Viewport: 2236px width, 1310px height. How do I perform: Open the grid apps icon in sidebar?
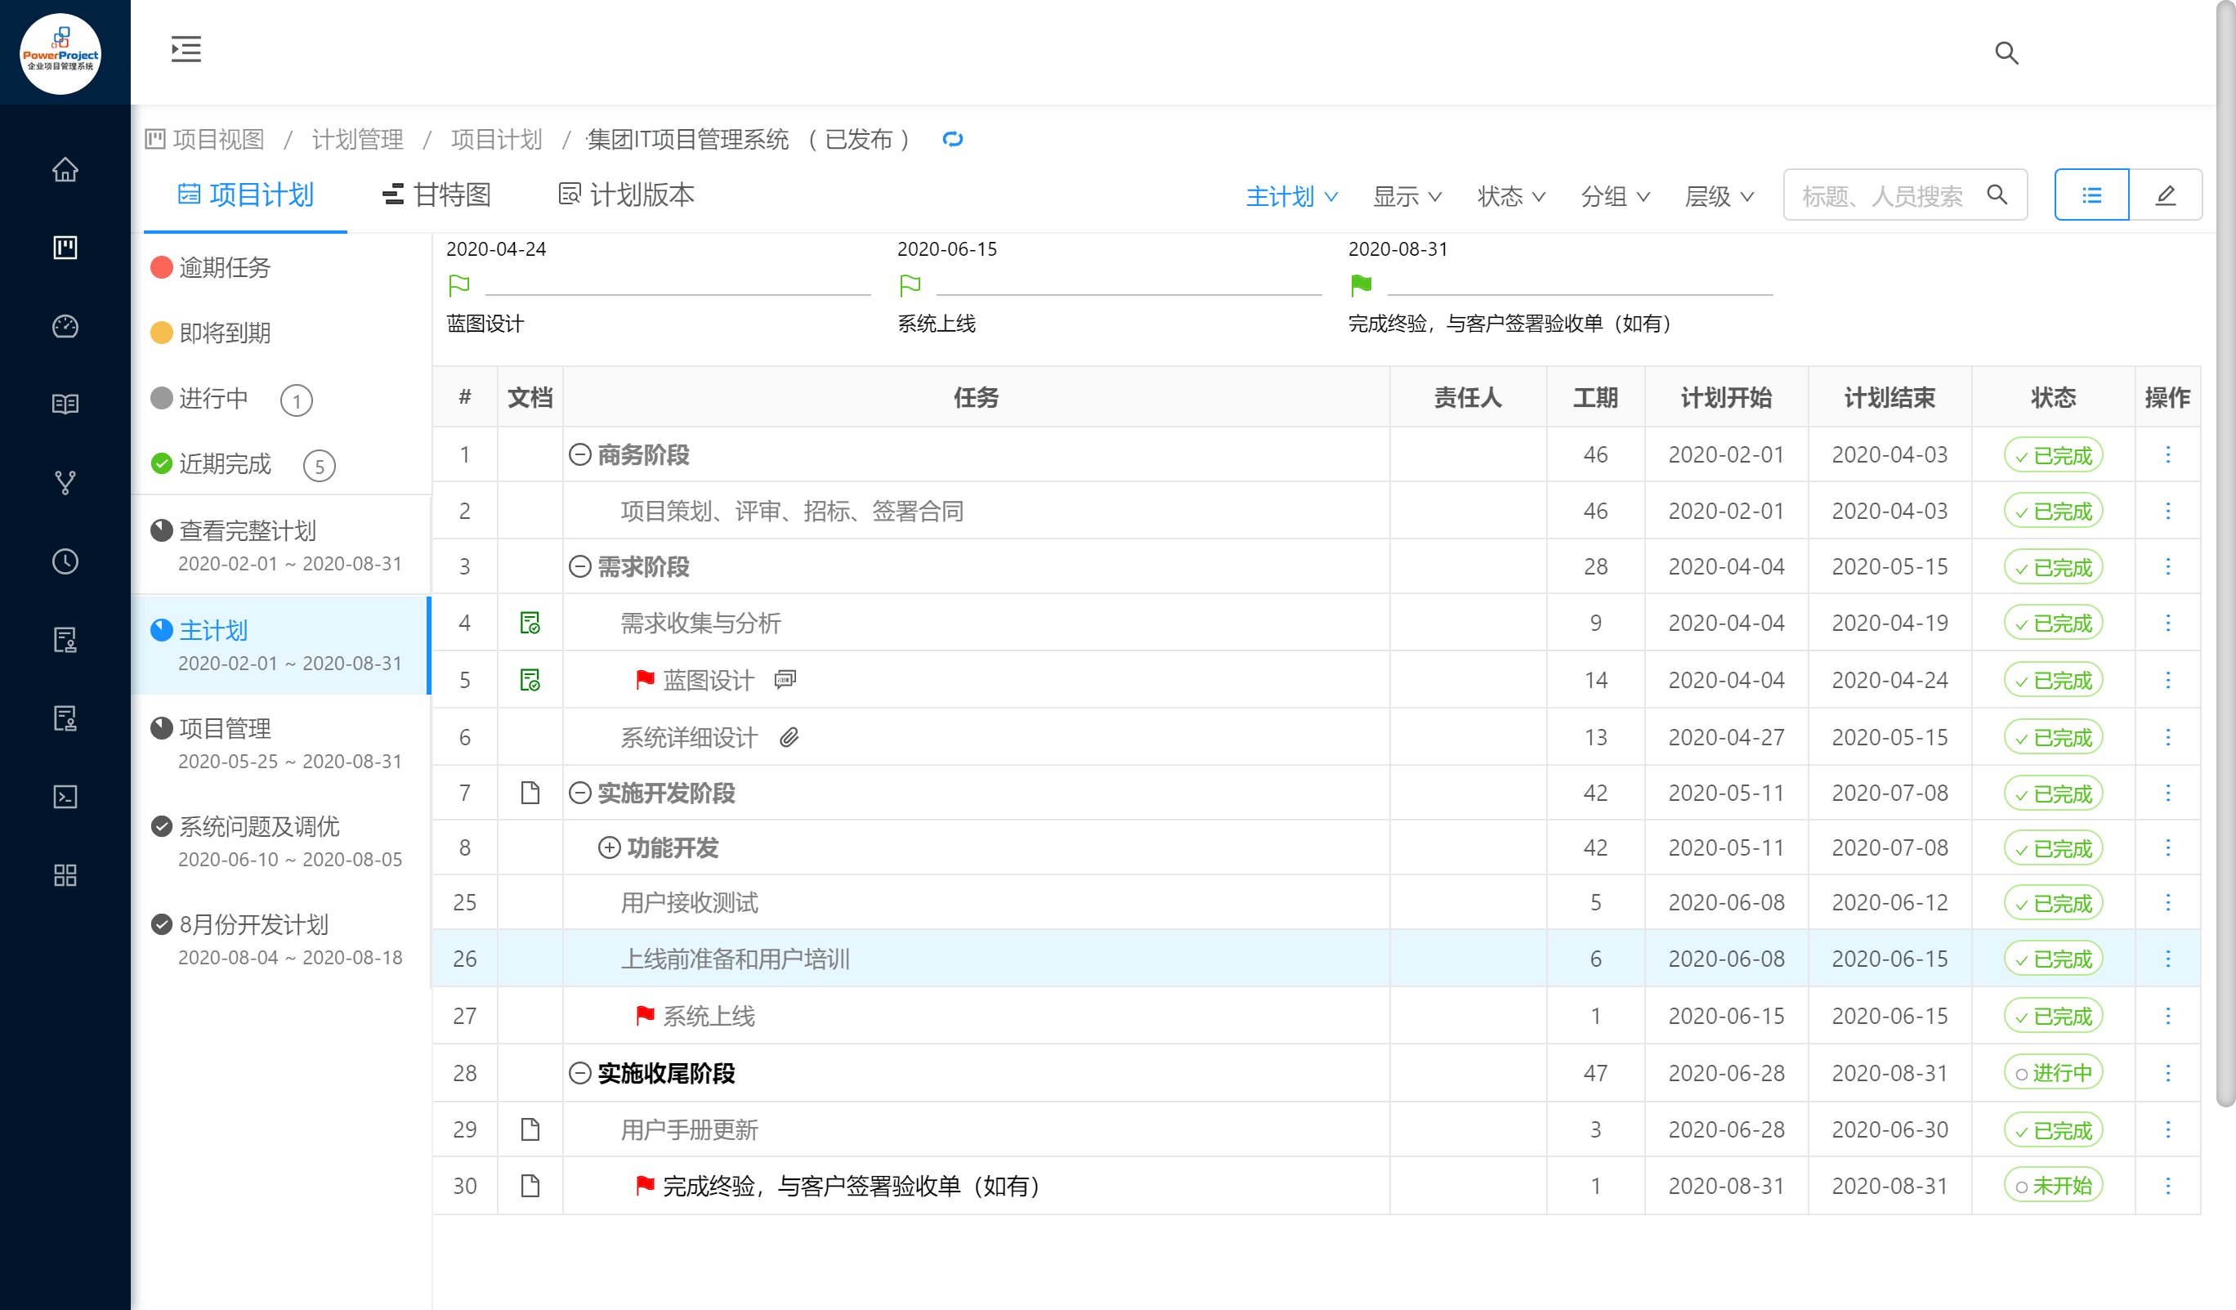65,875
